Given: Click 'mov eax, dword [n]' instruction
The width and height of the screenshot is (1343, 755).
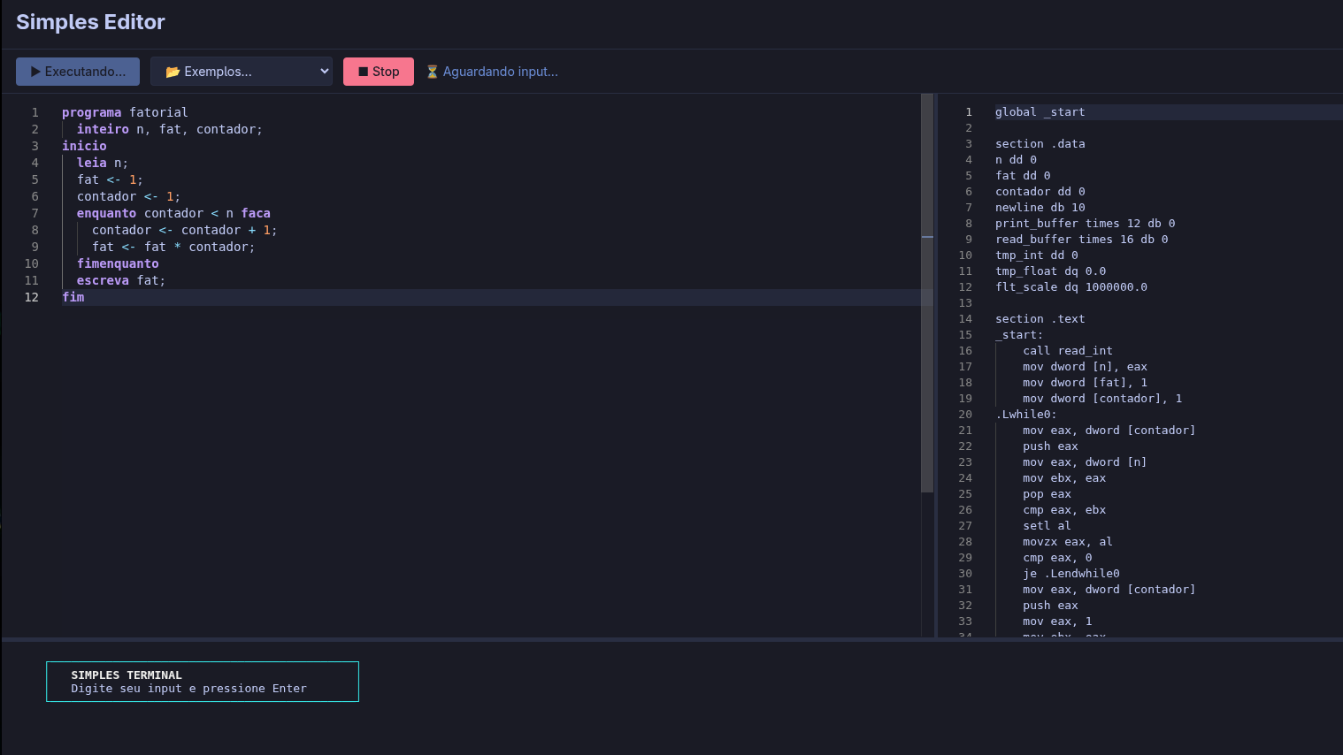Looking at the screenshot, I should pos(1085,462).
